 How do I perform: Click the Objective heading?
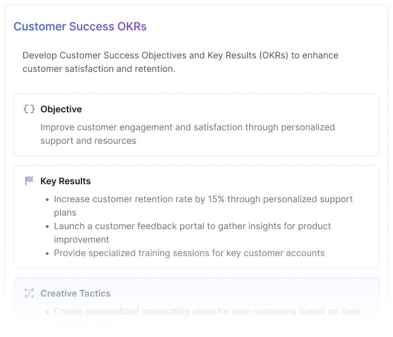tap(61, 109)
